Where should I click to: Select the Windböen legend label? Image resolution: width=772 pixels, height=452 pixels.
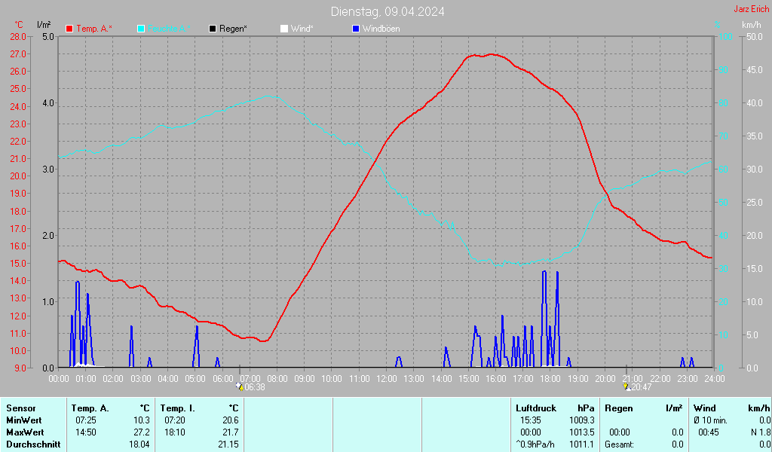coord(381,29)
